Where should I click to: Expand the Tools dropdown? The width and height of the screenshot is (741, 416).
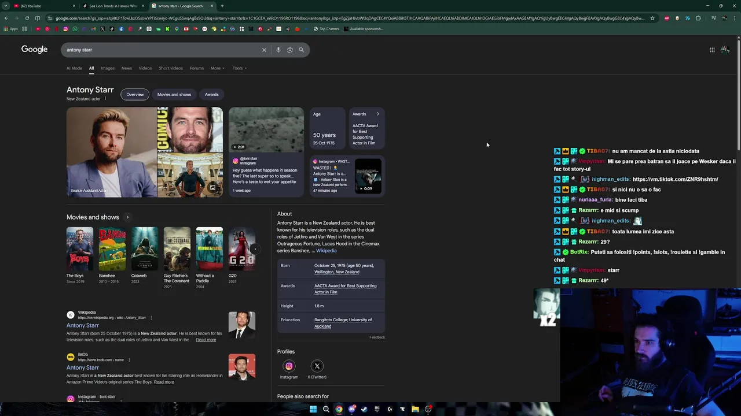[239, 68]
